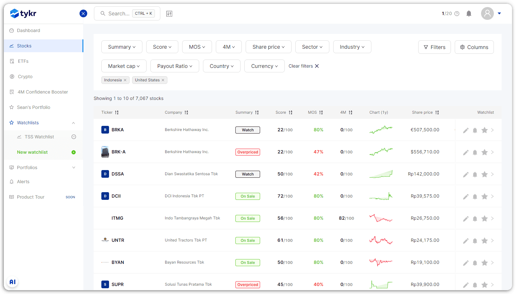Open the Market cap dropdown
The width and height of the screenshot is (516, 294).
124,66
